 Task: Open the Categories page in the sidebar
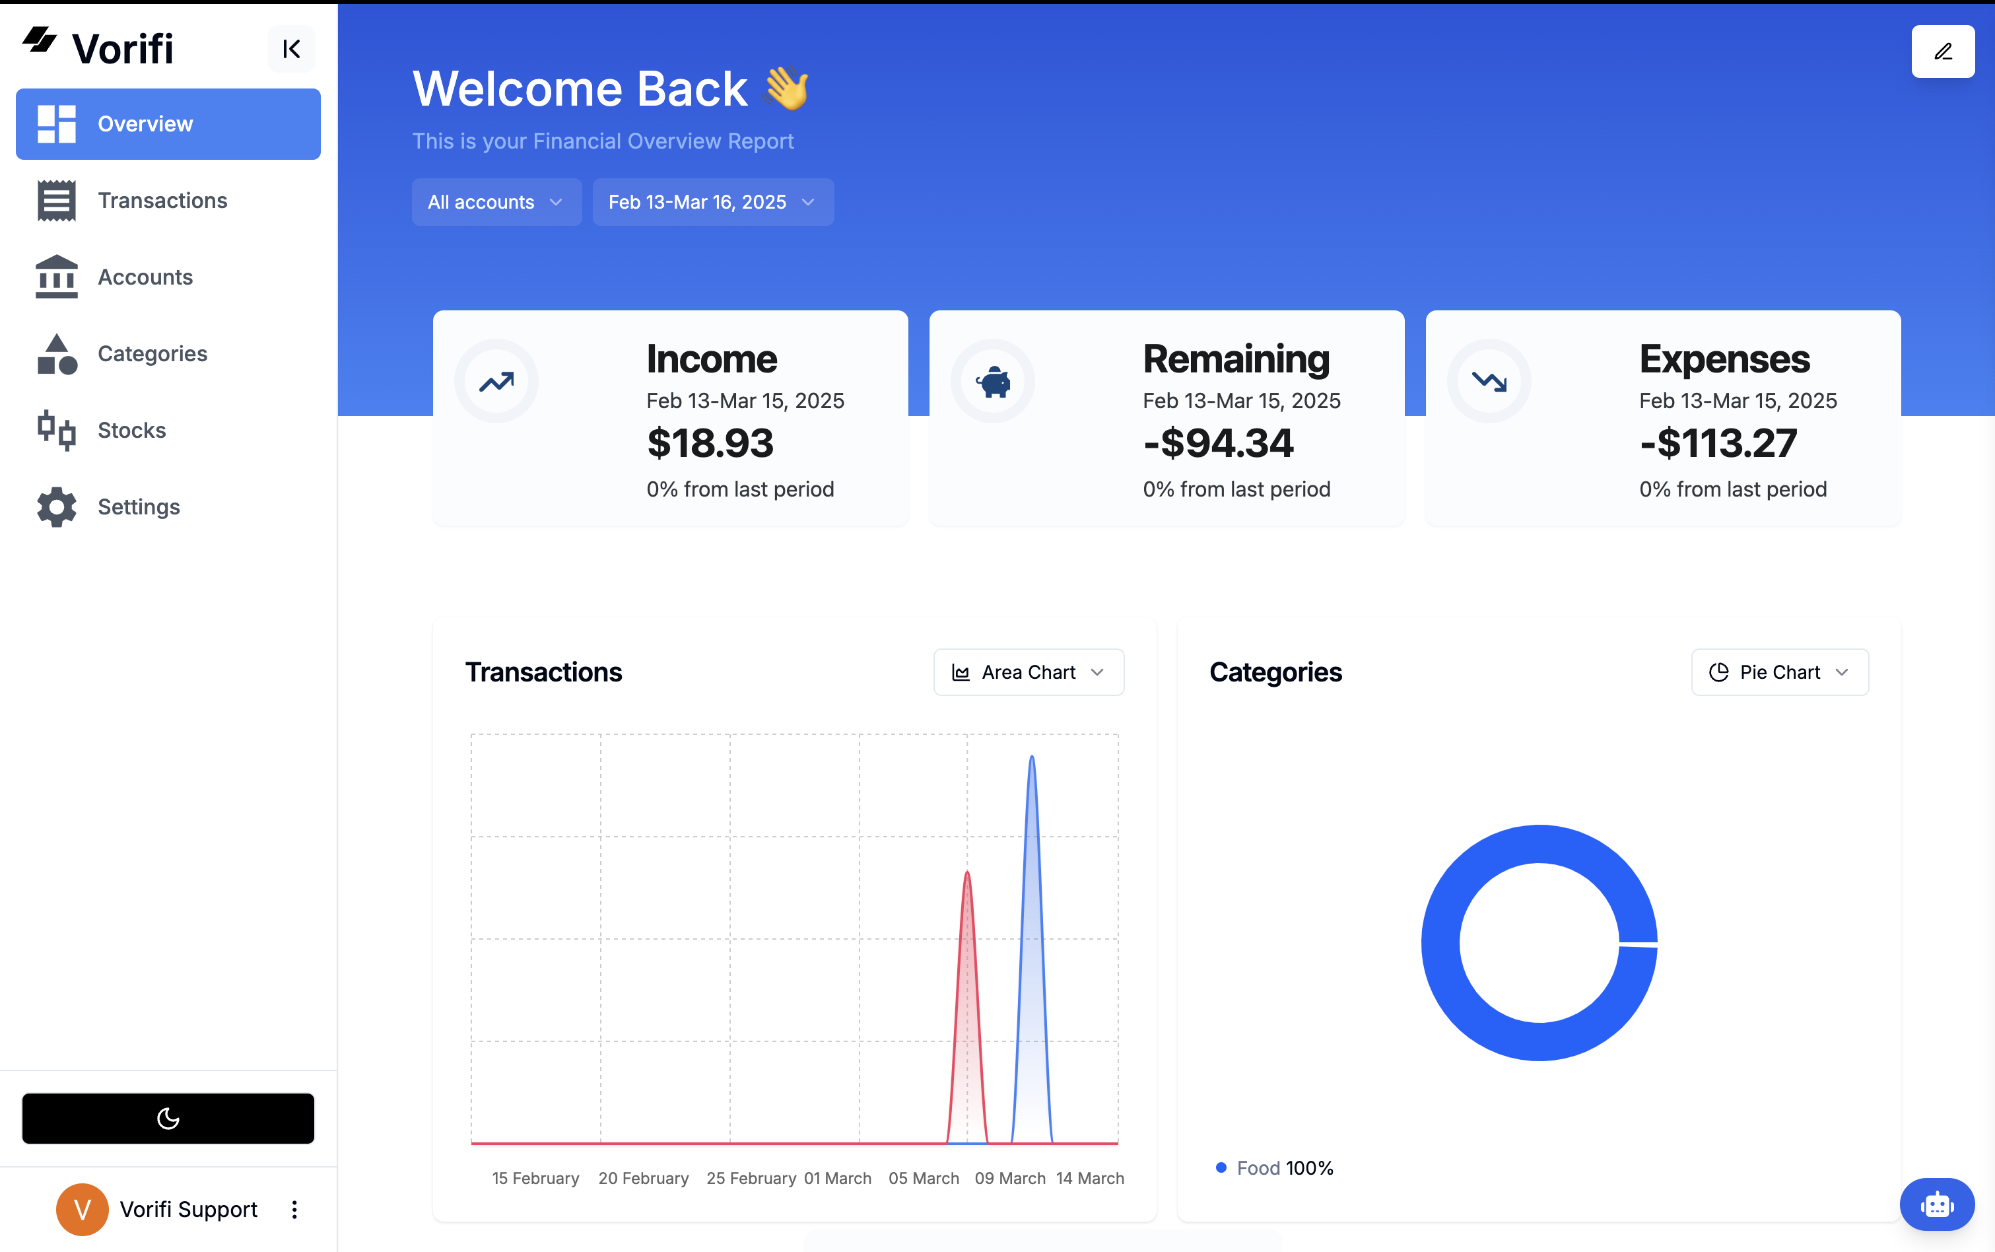pyautogui.click(x=152, y=353)
